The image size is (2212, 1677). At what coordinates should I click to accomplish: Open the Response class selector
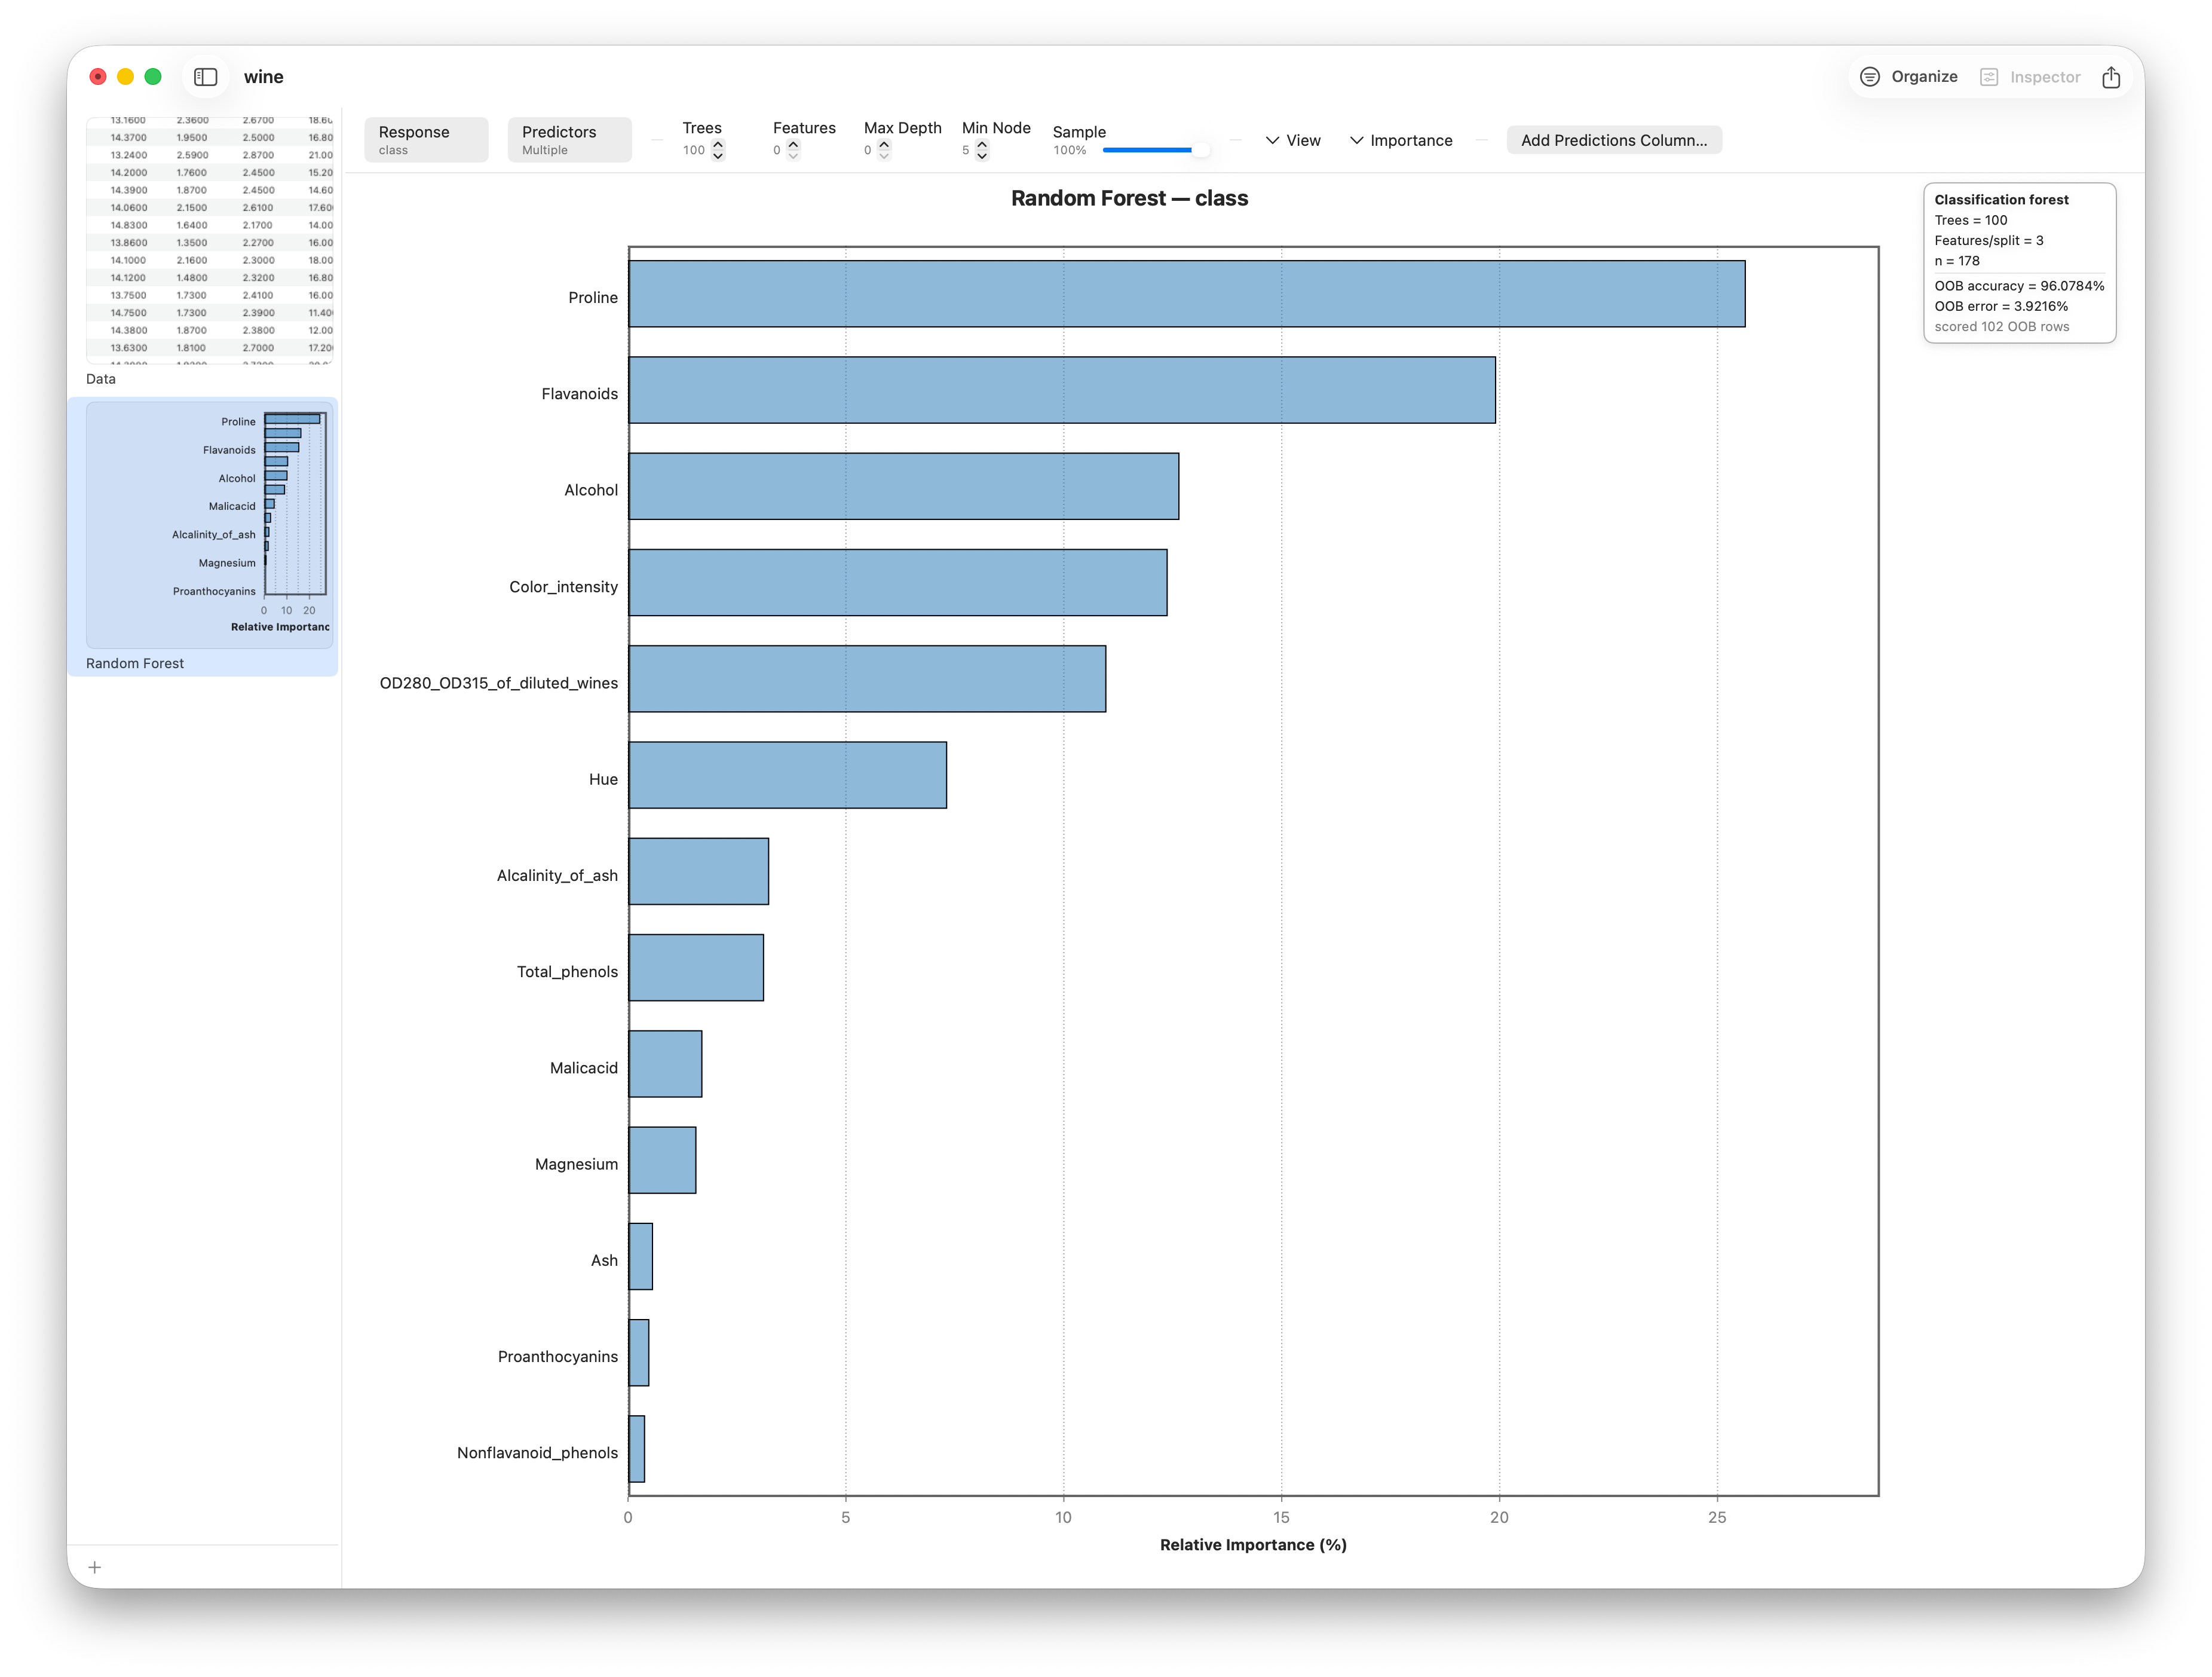pos(426,140)
